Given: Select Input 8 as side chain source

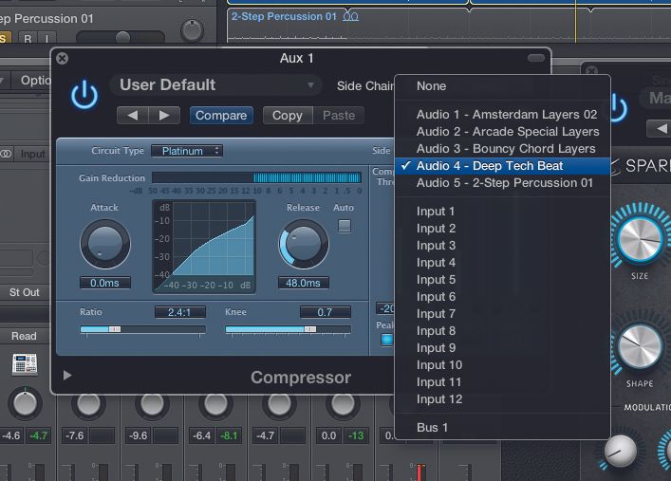Looking at the screenshot, I should tap(502, 331).
